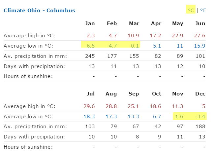Image resolution: width=213 pixels, height=151 pixels.
Task: Select the Jan column header
Action: 90,23
